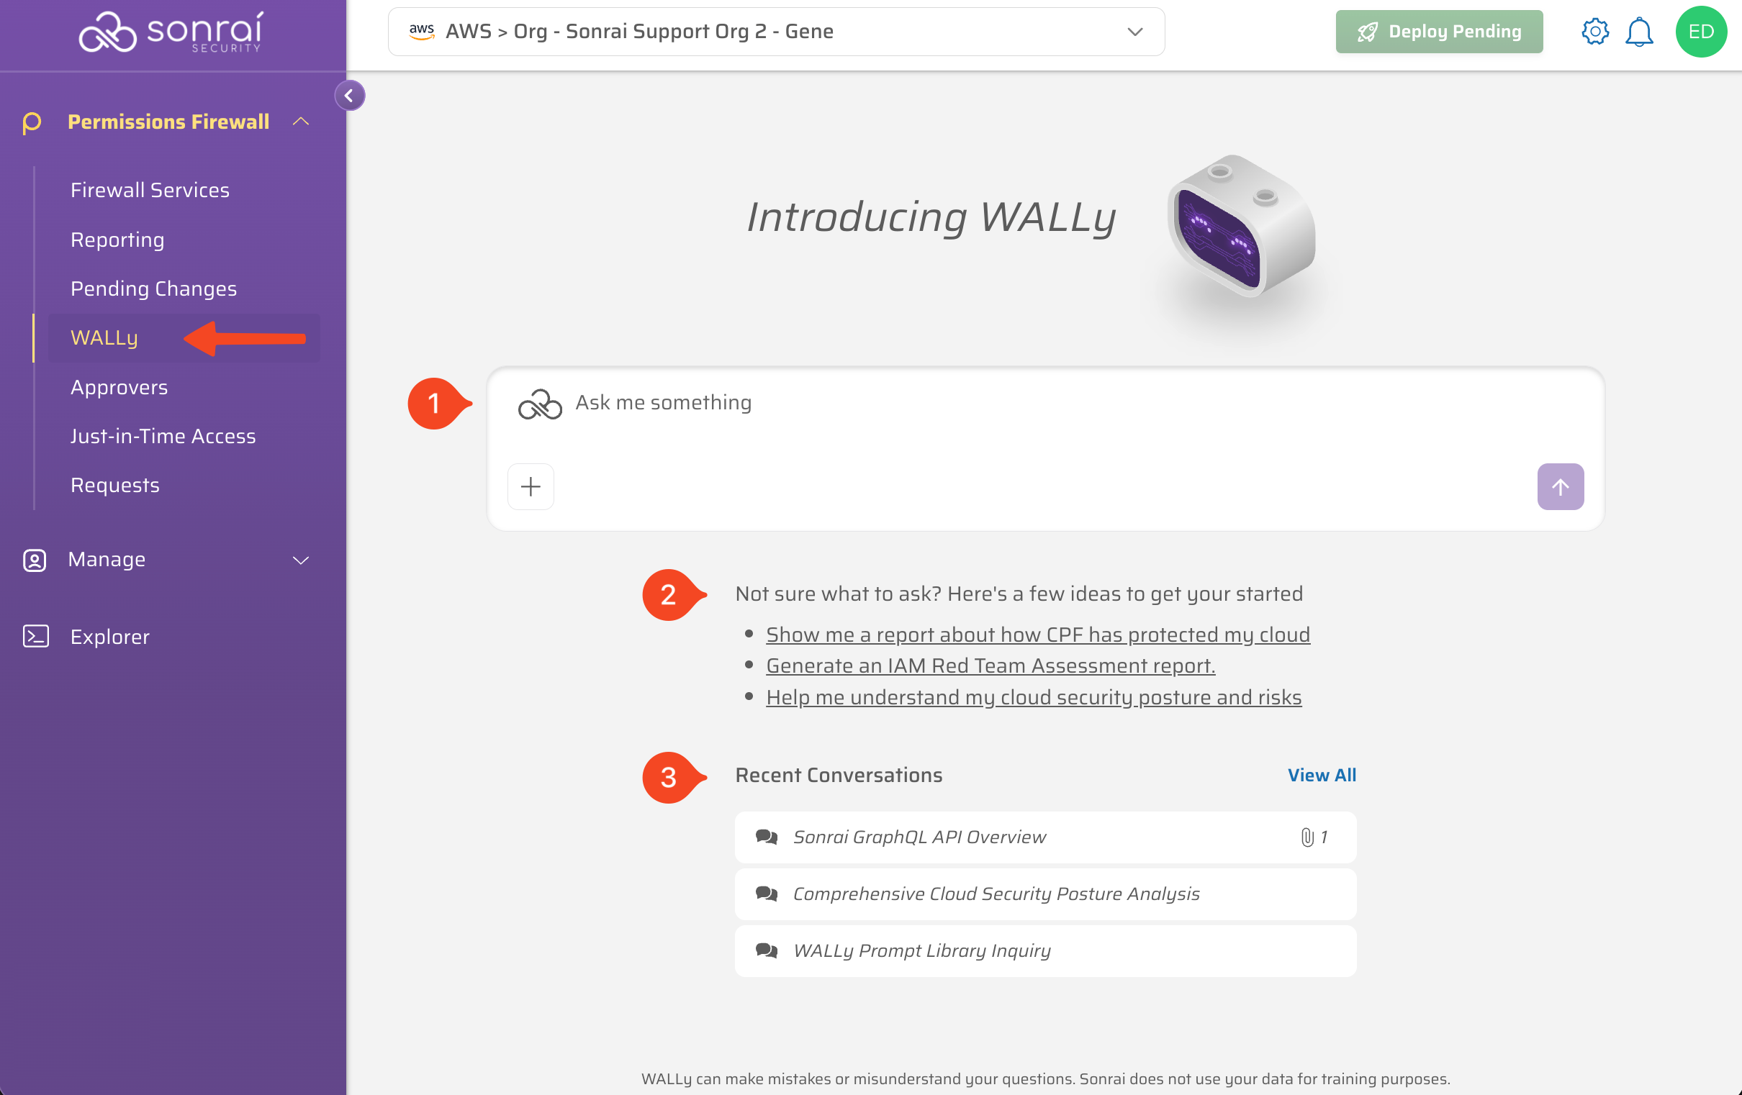Collapse the Permissions Firewall section

click(x=301, y=122)
